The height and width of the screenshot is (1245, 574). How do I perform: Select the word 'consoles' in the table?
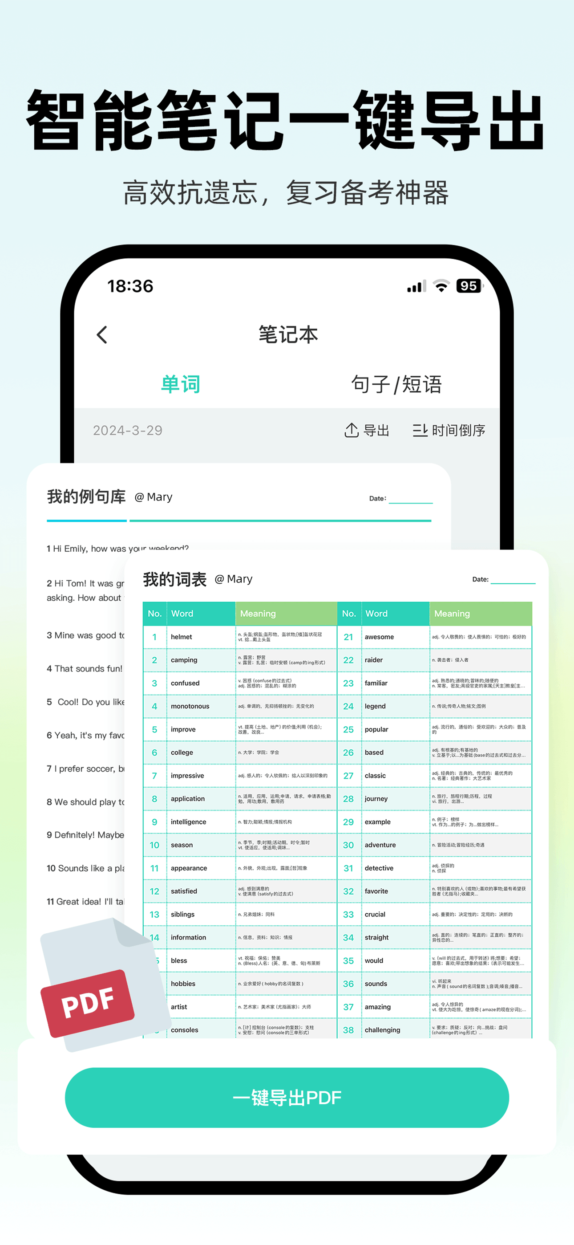(x=185, y=1030)
